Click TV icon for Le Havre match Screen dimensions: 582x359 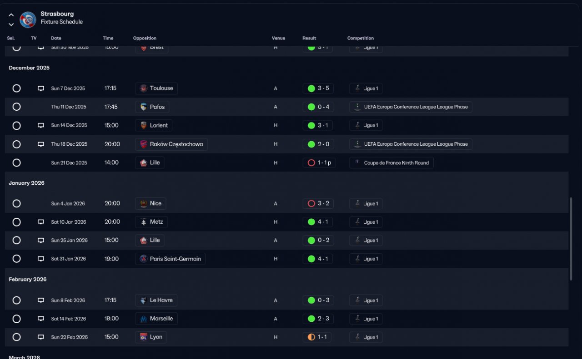coord(41,300)
